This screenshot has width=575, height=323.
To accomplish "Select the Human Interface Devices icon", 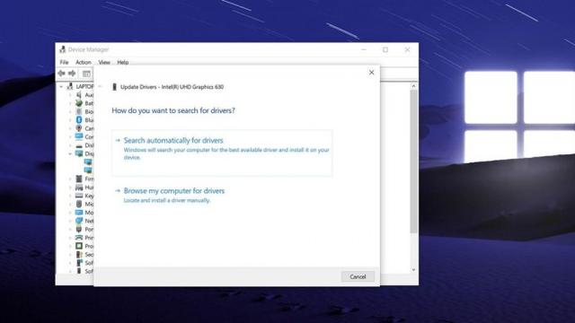I will point(79,188).
